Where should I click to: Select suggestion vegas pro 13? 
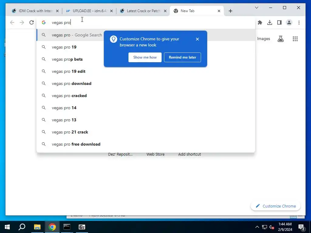146,120
